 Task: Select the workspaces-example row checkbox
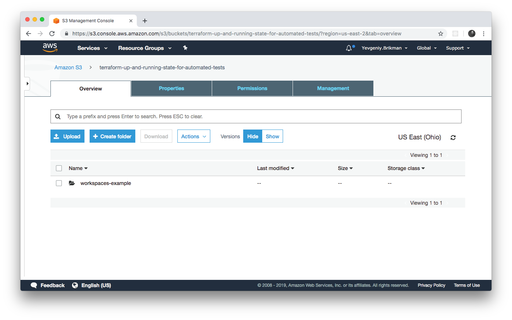coord(59,183)
